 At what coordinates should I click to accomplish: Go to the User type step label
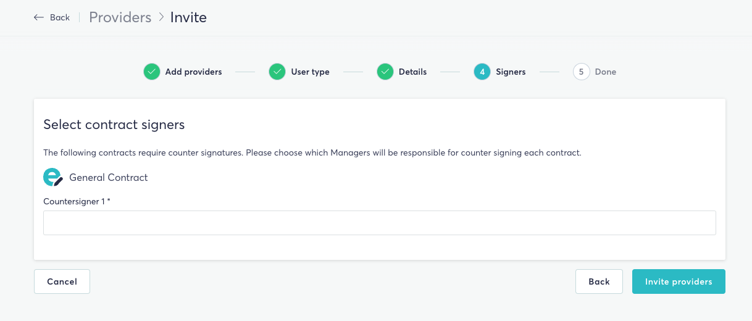310,72
